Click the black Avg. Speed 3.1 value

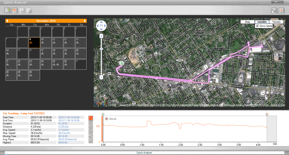click(x=36, y=130)
